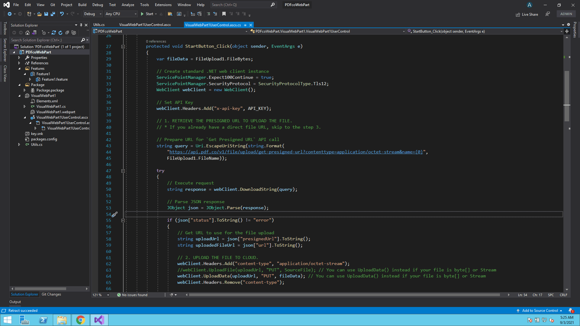Click the Undo toolbar icon
The height and width of the screenshot is (326, 580).
tap(62, 14)
